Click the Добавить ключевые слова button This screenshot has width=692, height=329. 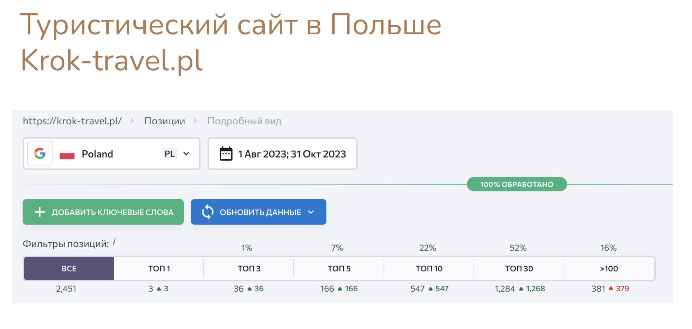[103, 212]
